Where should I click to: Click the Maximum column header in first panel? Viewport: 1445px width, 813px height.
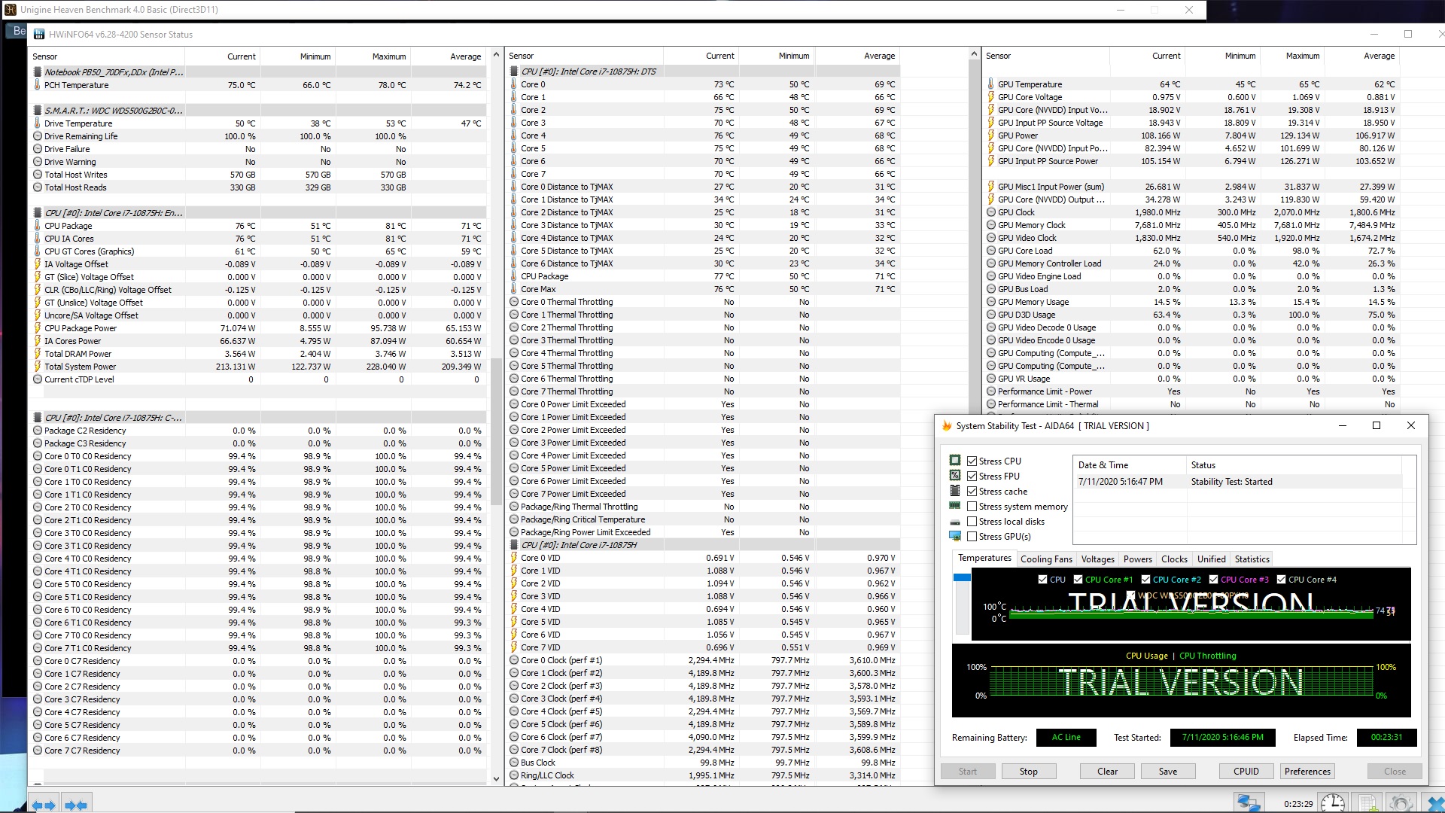(373, 56)
